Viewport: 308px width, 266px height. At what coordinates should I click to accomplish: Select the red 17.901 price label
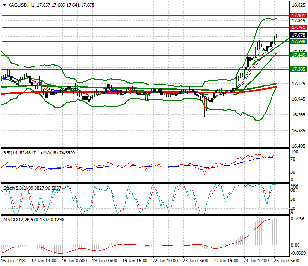298,15
